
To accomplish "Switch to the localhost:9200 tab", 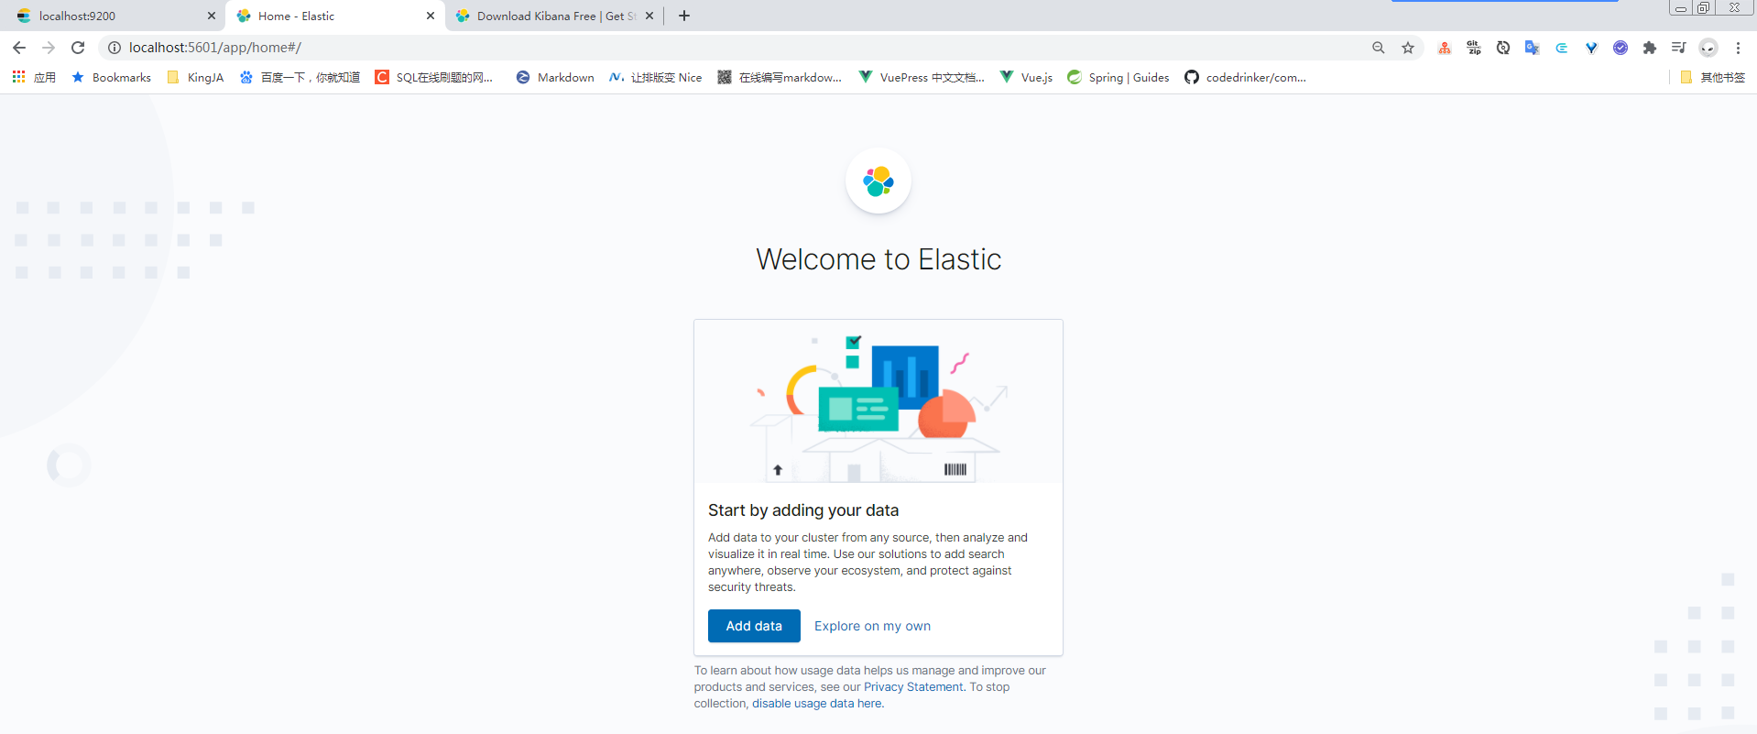I will [115, 16].
